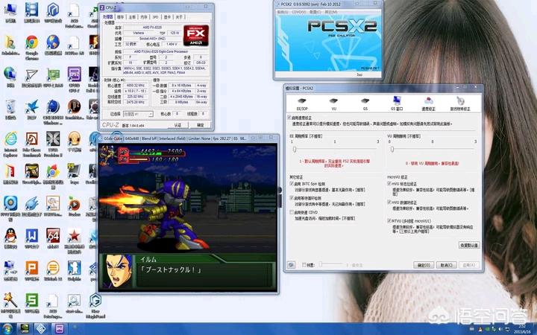Click the EE 周期频率 slider handle

point(294,149)
